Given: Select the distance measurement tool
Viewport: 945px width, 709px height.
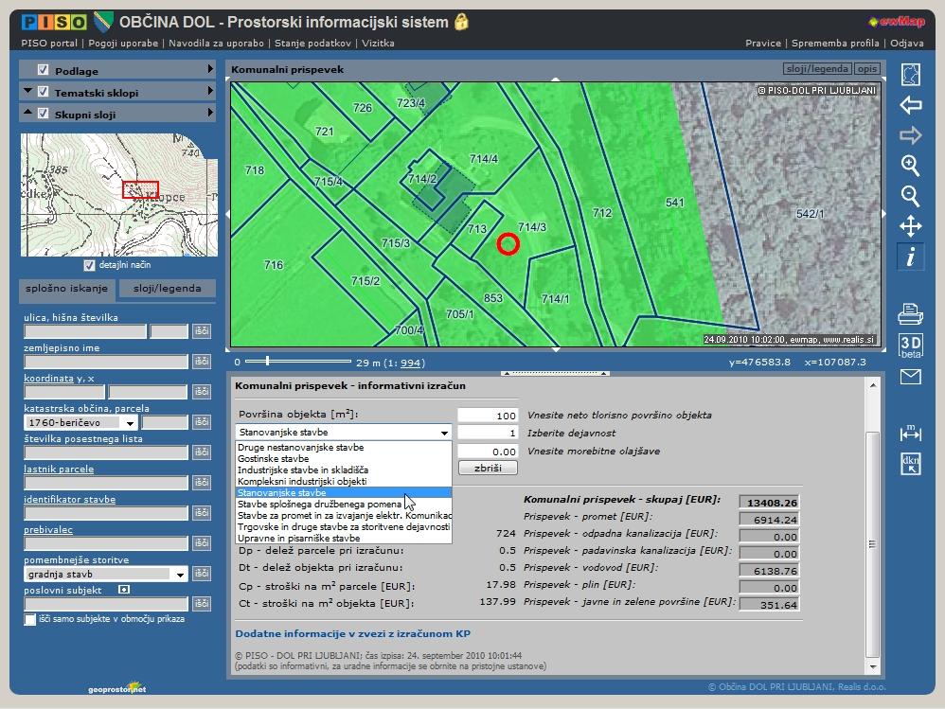Looking at the screenshot, I should [910, 433].
